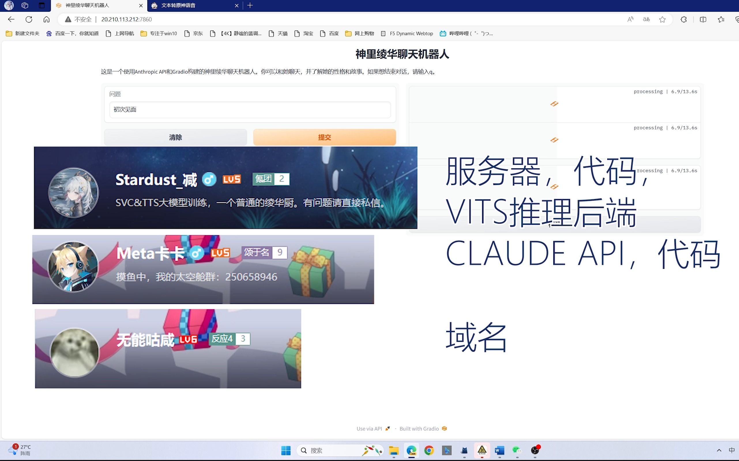This screenshot has height=461, width=739.
Task: Switch input method 中 indicator
Action: pos(732,450)
